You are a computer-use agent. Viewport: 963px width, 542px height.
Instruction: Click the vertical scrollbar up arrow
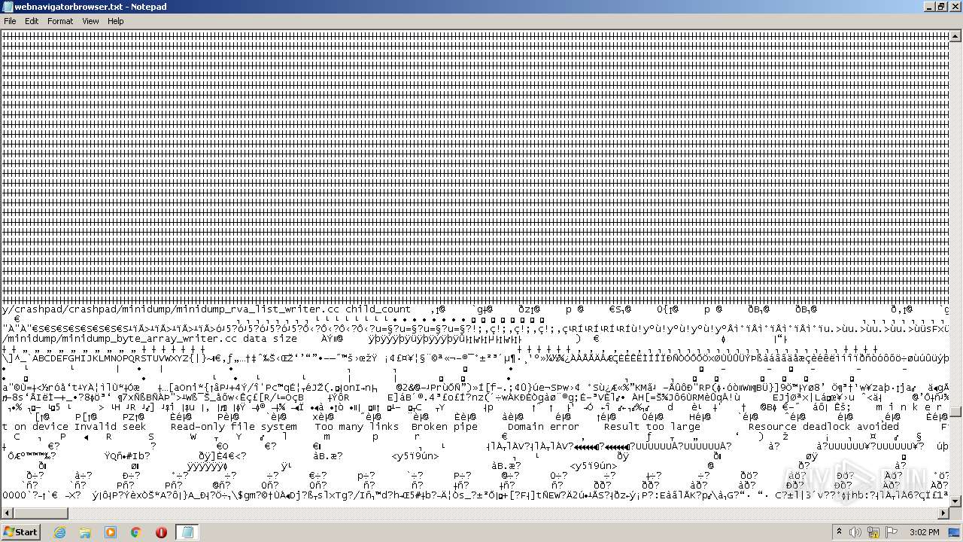(x=956, y=36)
